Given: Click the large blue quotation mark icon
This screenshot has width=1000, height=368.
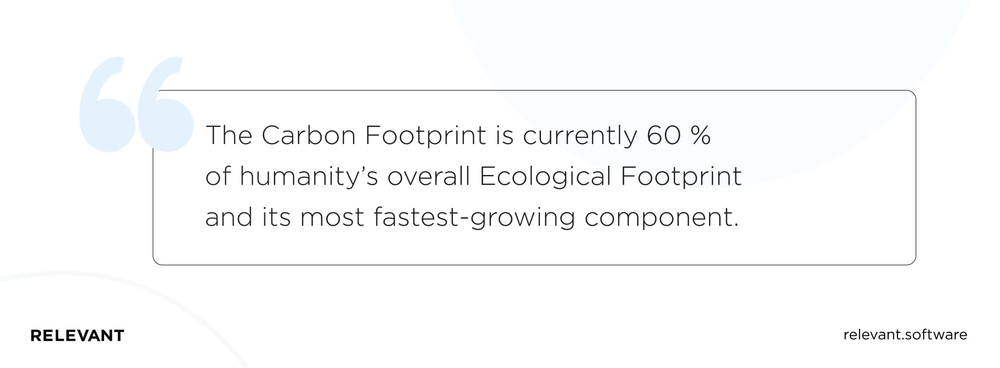Looking at the screenshot, I should point(135,104).
